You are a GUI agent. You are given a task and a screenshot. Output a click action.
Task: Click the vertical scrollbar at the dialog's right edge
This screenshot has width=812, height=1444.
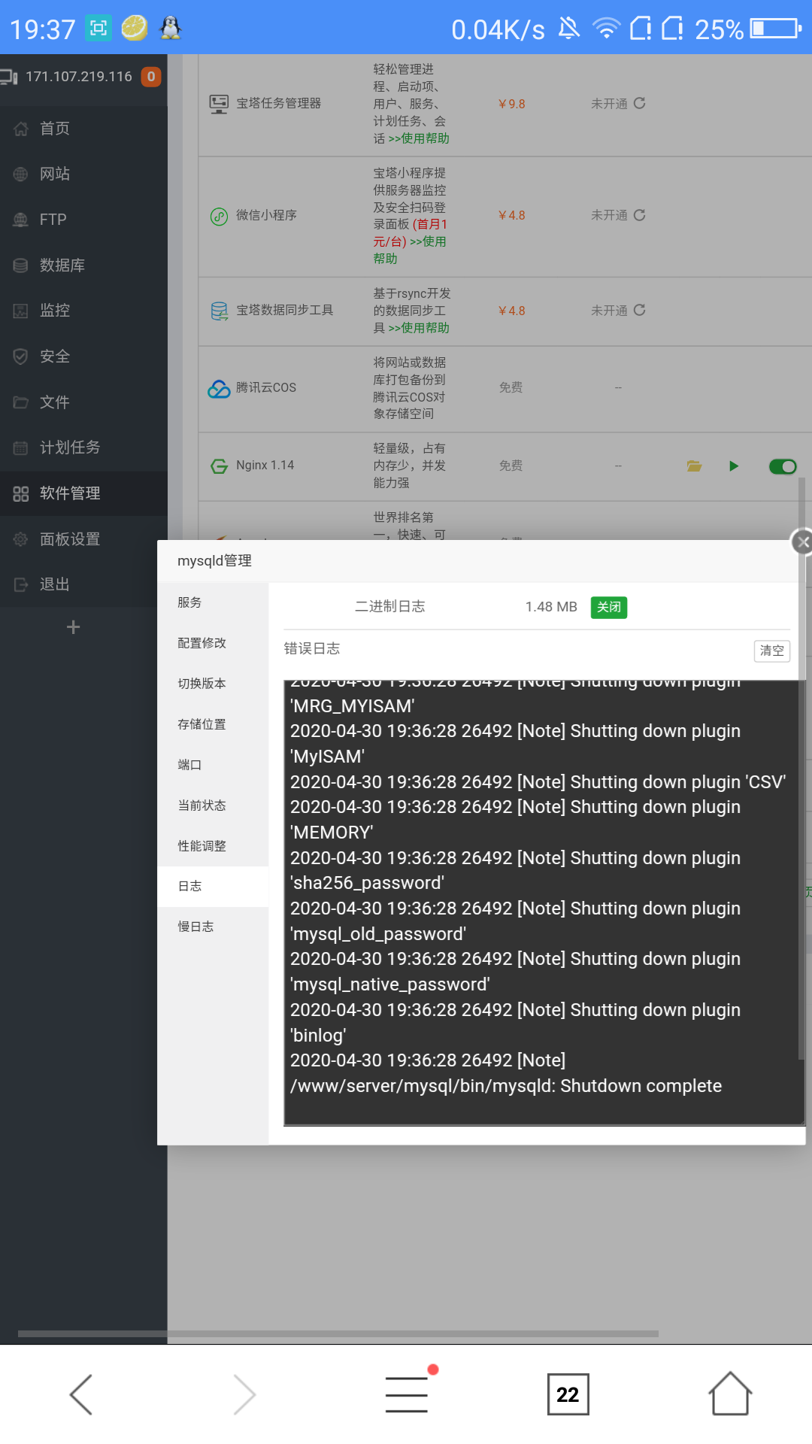(801, 767)
